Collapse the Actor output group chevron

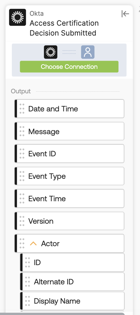33,244
